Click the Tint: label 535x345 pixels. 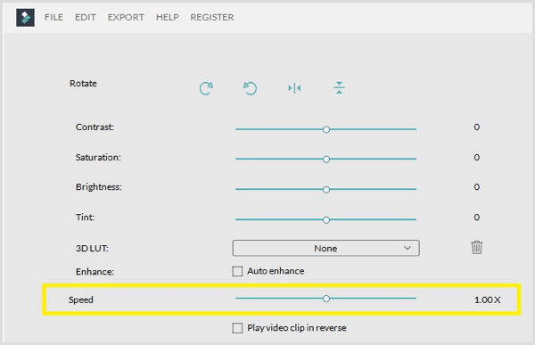pos(85,218)
